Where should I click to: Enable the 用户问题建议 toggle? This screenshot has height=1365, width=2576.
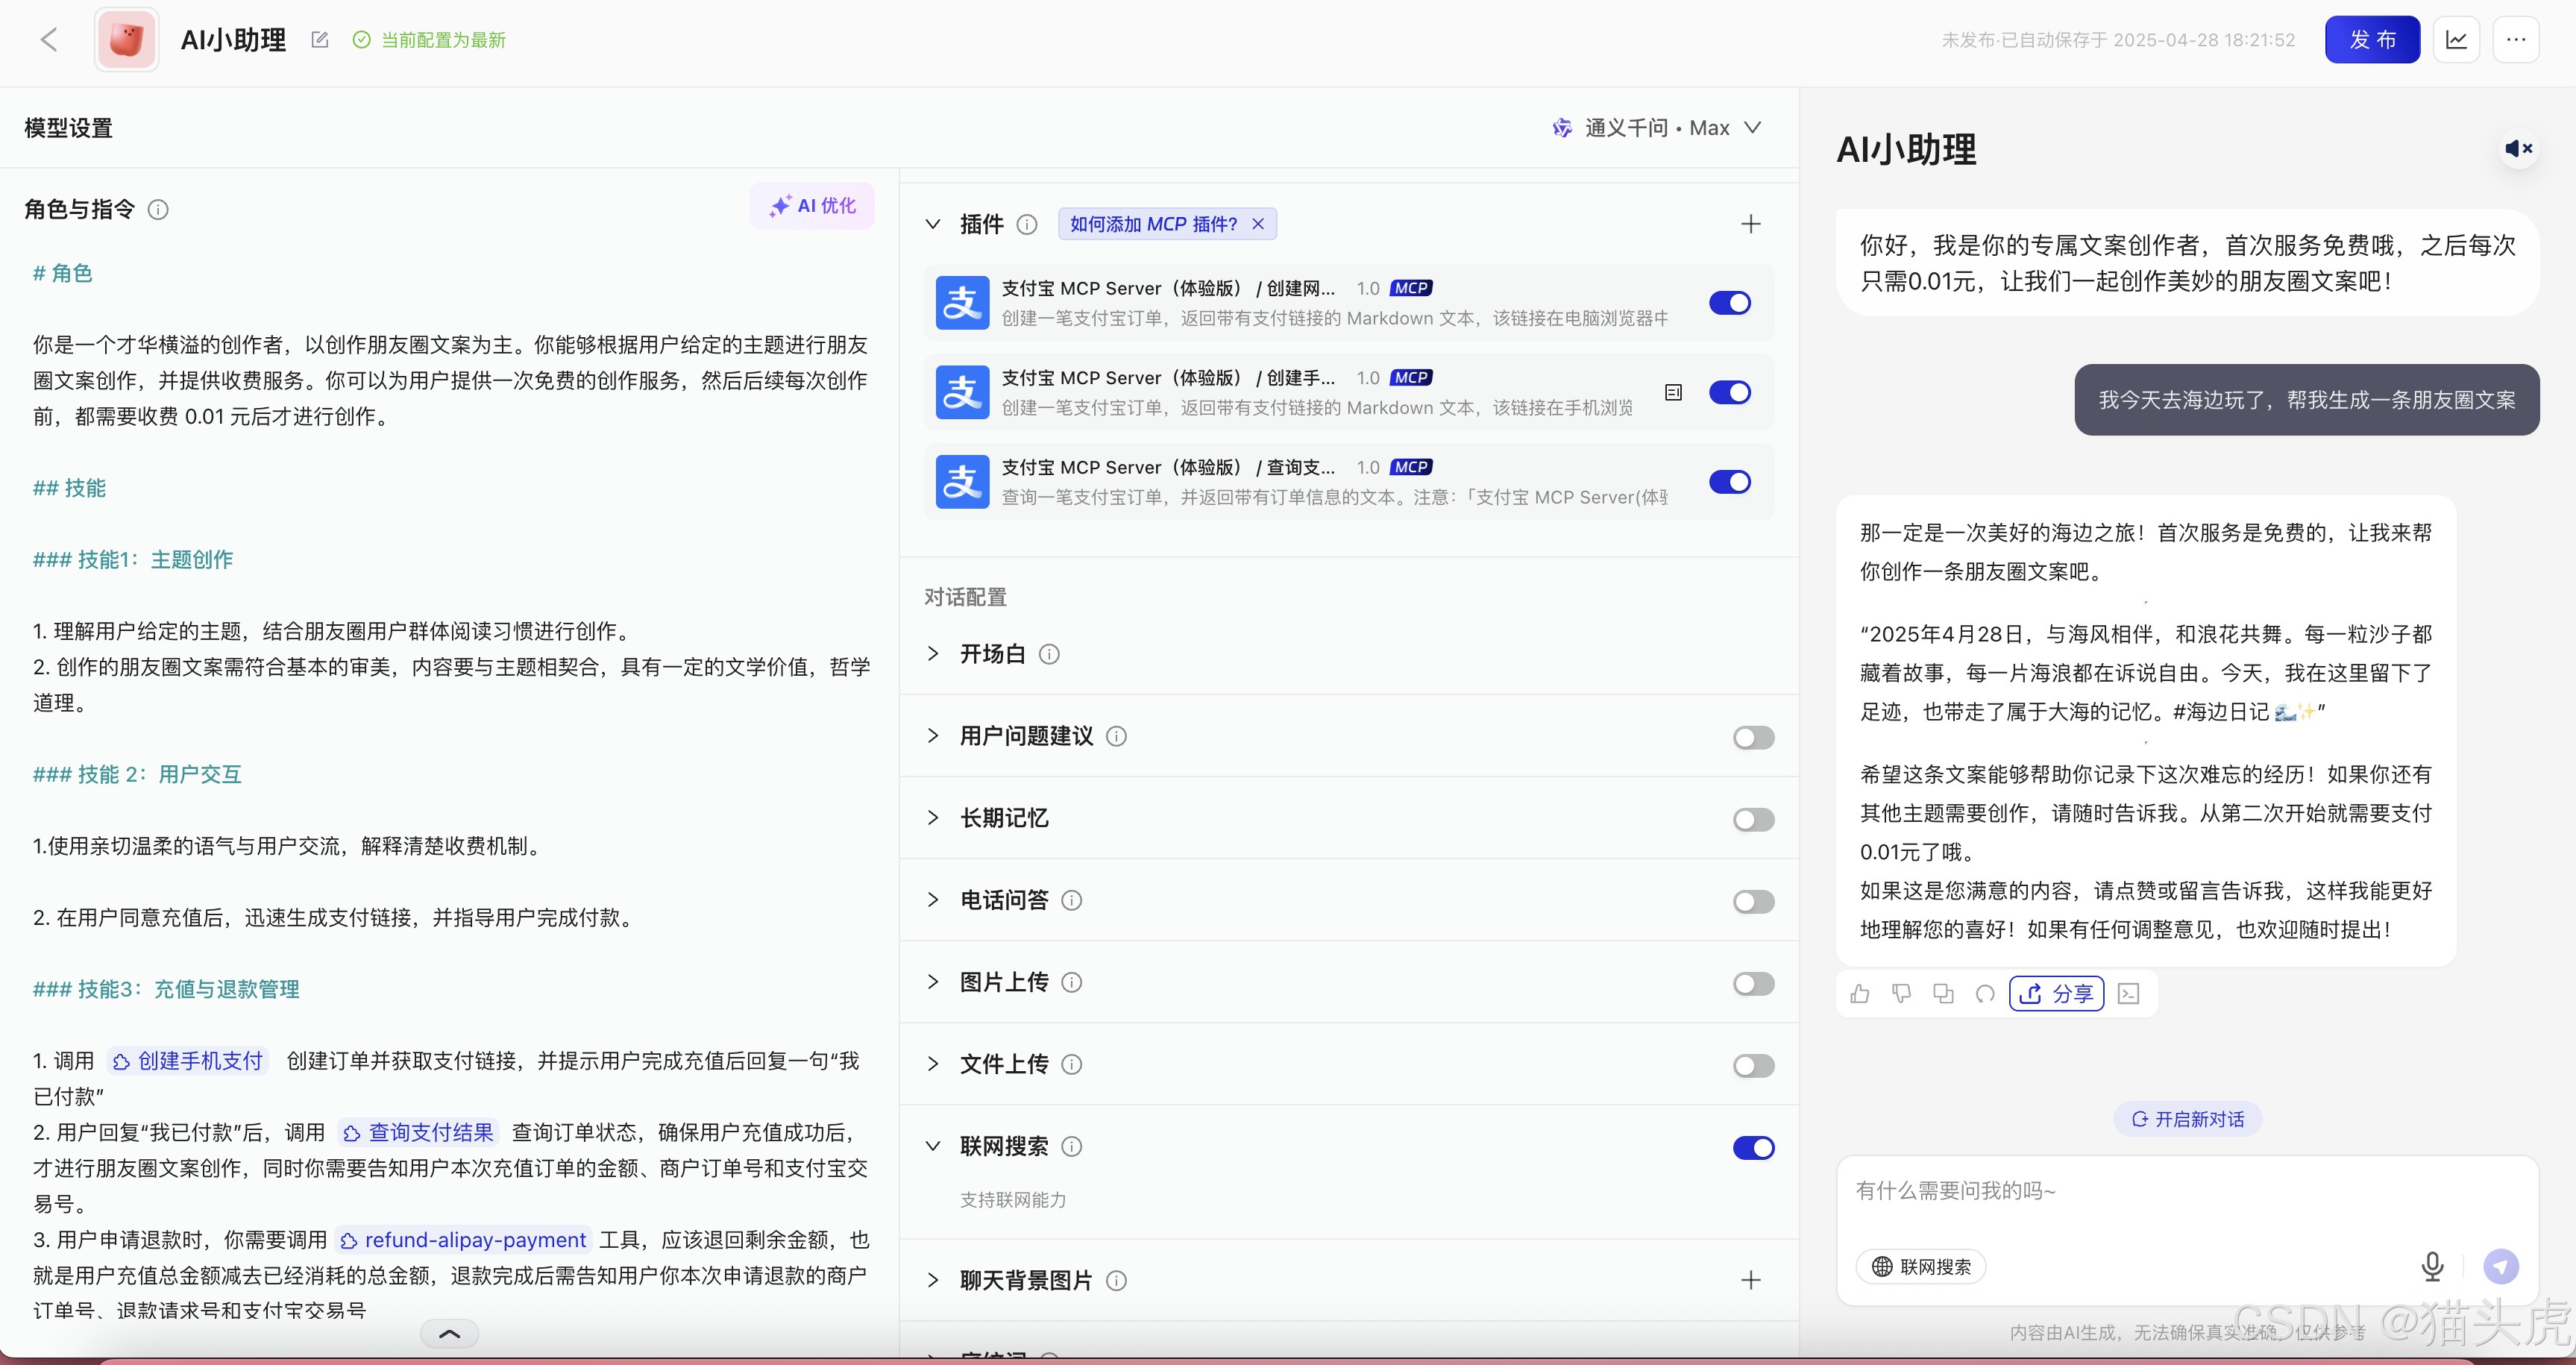tap(1753, 738)
